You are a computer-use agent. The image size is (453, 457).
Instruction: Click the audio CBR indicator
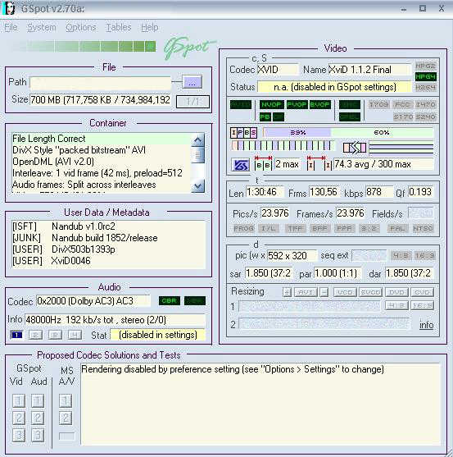170,301
